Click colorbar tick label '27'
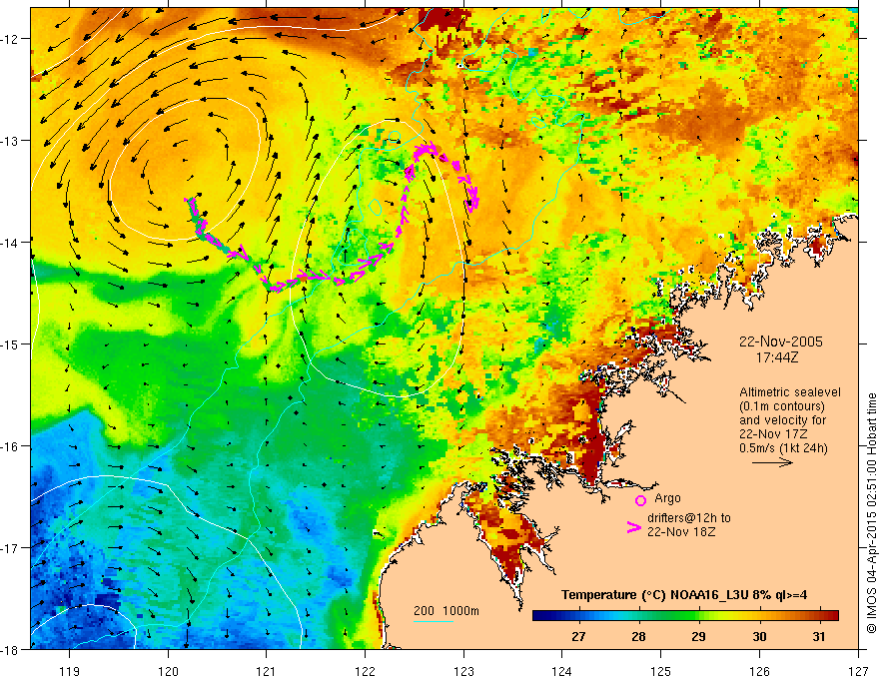Image resolution: width=879 pixels, height=679 pixels. coord(578,636)
